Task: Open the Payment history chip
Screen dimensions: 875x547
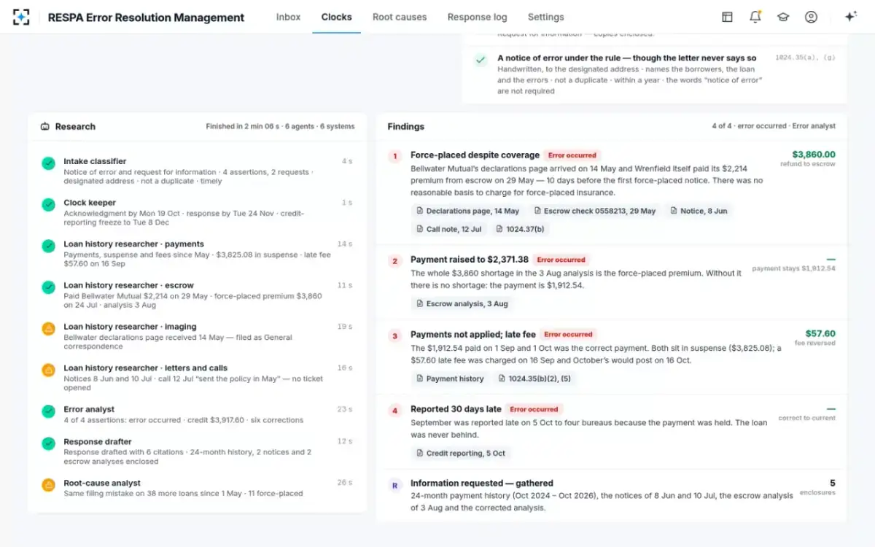Action: point(450,379)
